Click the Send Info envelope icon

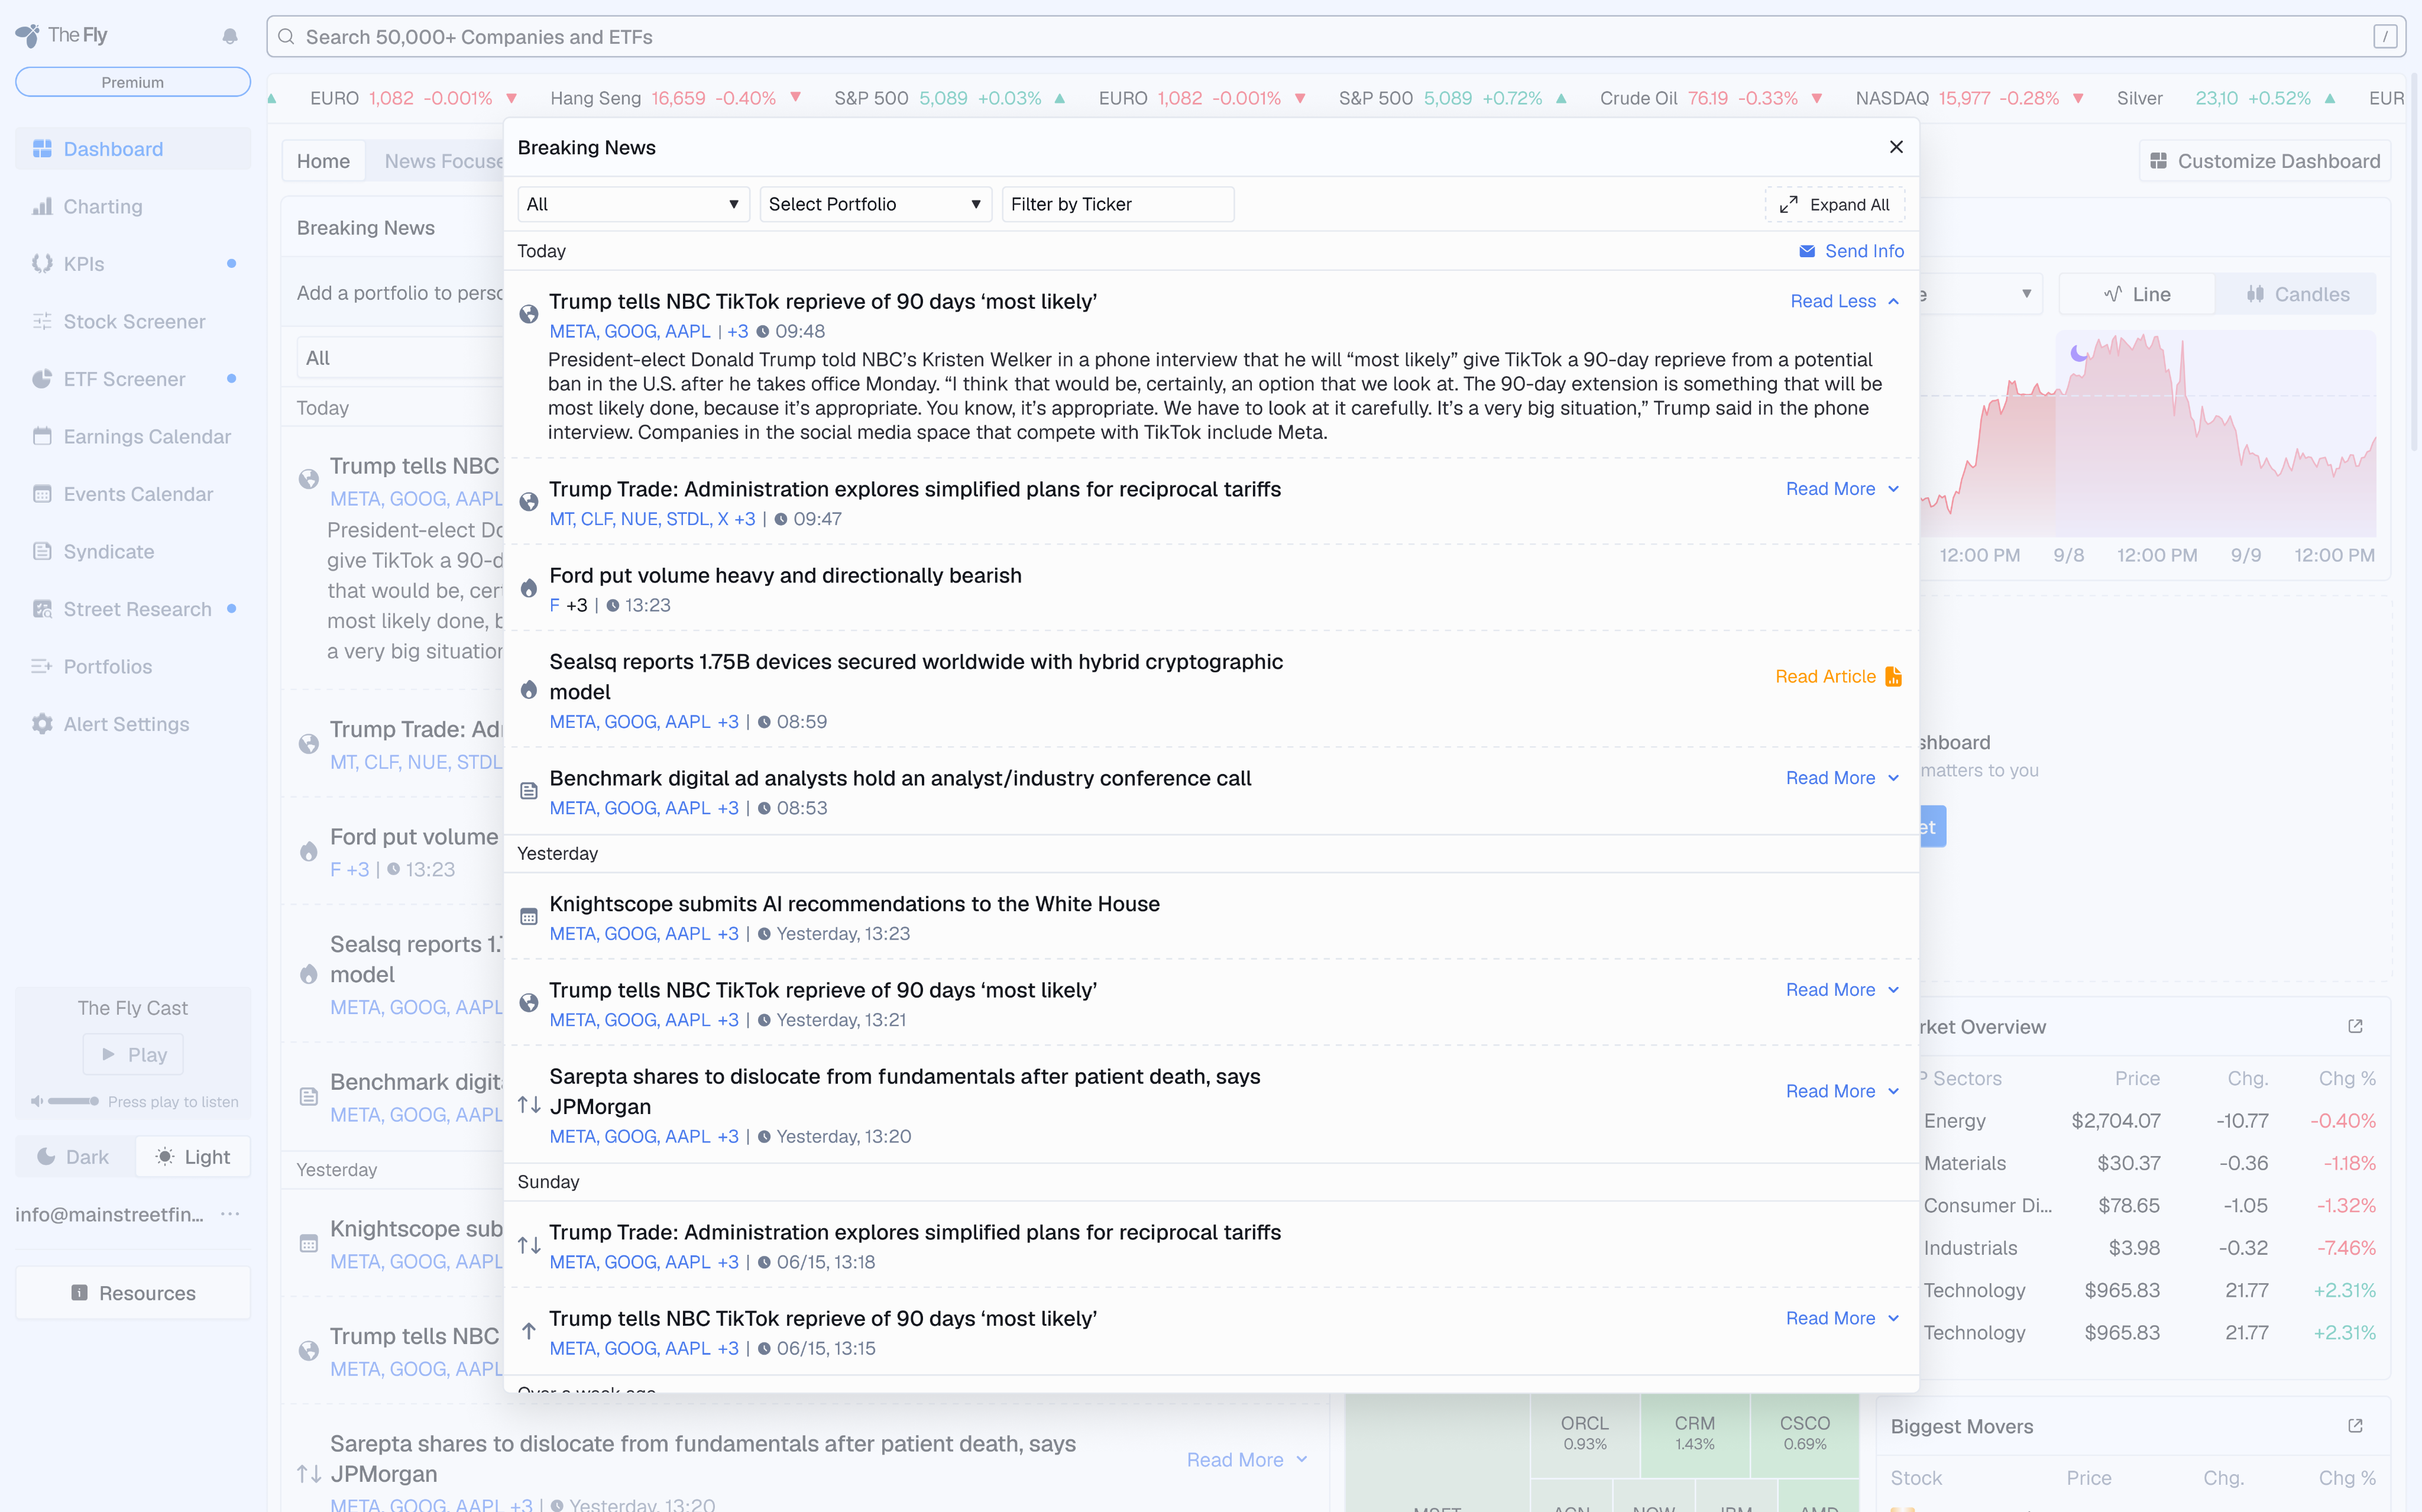pyautogui.click(x=1807, y=251)
